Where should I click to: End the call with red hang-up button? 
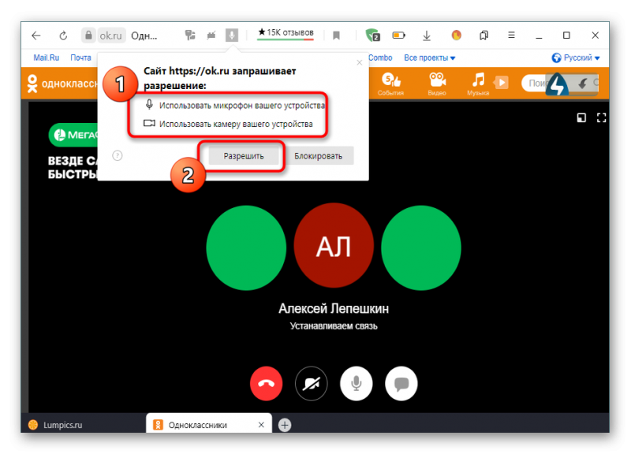tap(266, 384)
